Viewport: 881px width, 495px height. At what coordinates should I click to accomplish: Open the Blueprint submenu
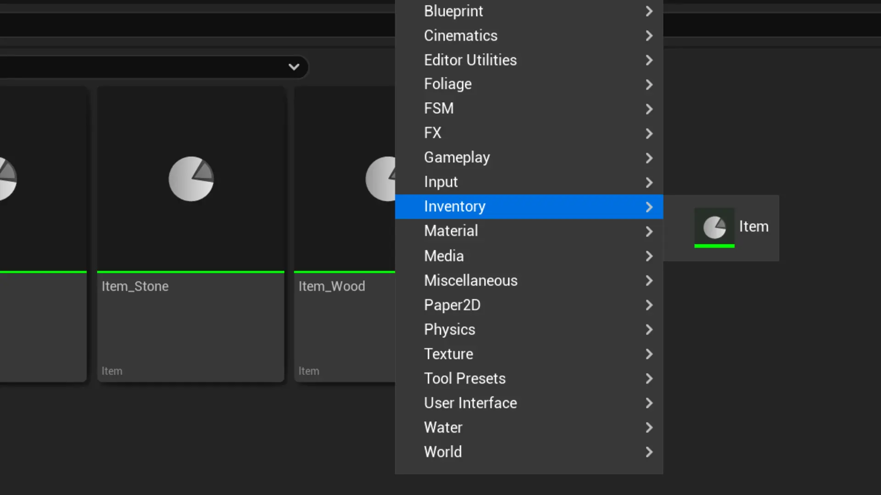point(529,11)
